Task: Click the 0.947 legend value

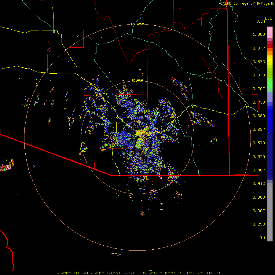Action: click(x=259, y=48)
